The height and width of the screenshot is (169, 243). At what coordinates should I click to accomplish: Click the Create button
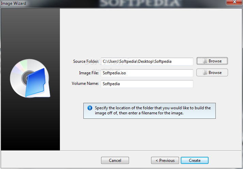point(194,161)
